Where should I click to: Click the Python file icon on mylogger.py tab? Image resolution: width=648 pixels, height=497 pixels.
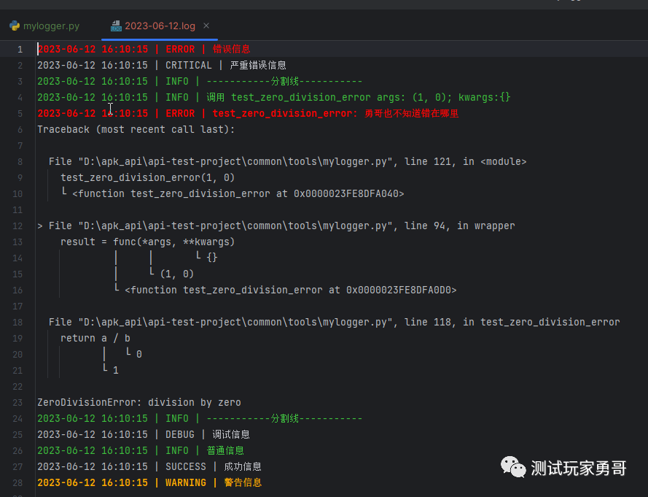15,26
